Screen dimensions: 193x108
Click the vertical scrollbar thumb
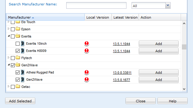click(x=184, y=47)
